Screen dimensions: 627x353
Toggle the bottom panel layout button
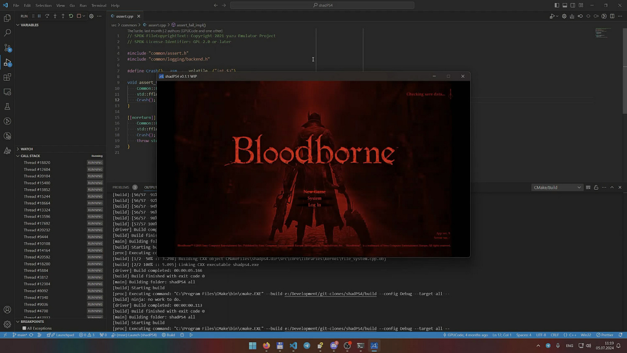(565, 5)
